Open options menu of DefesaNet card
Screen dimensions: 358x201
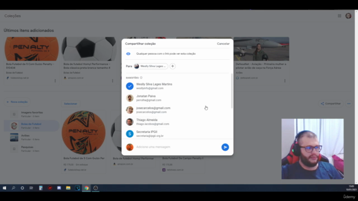(x=285, y=80)
